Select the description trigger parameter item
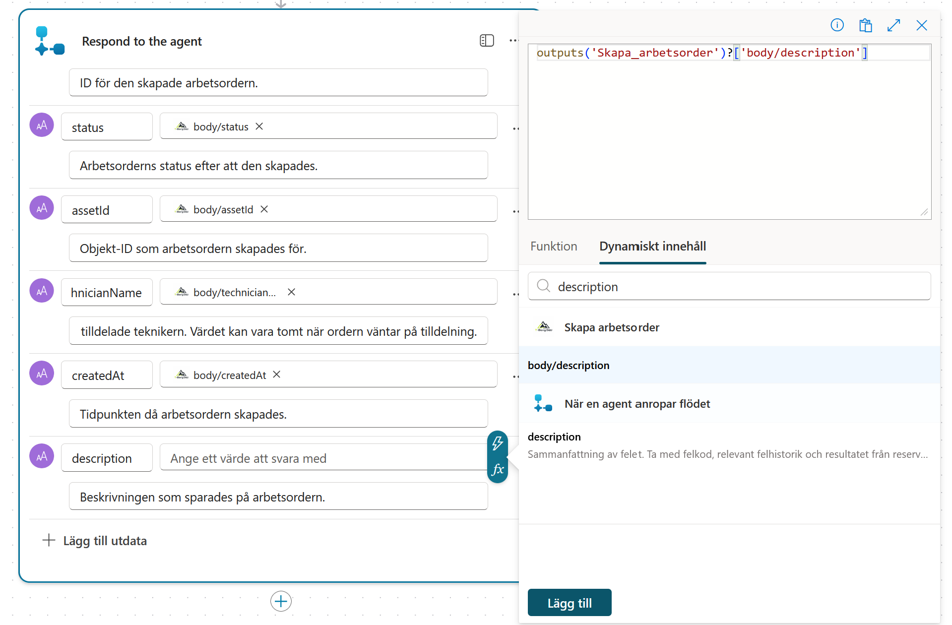This screenshot has width=952, height=625. pos(729,445)
